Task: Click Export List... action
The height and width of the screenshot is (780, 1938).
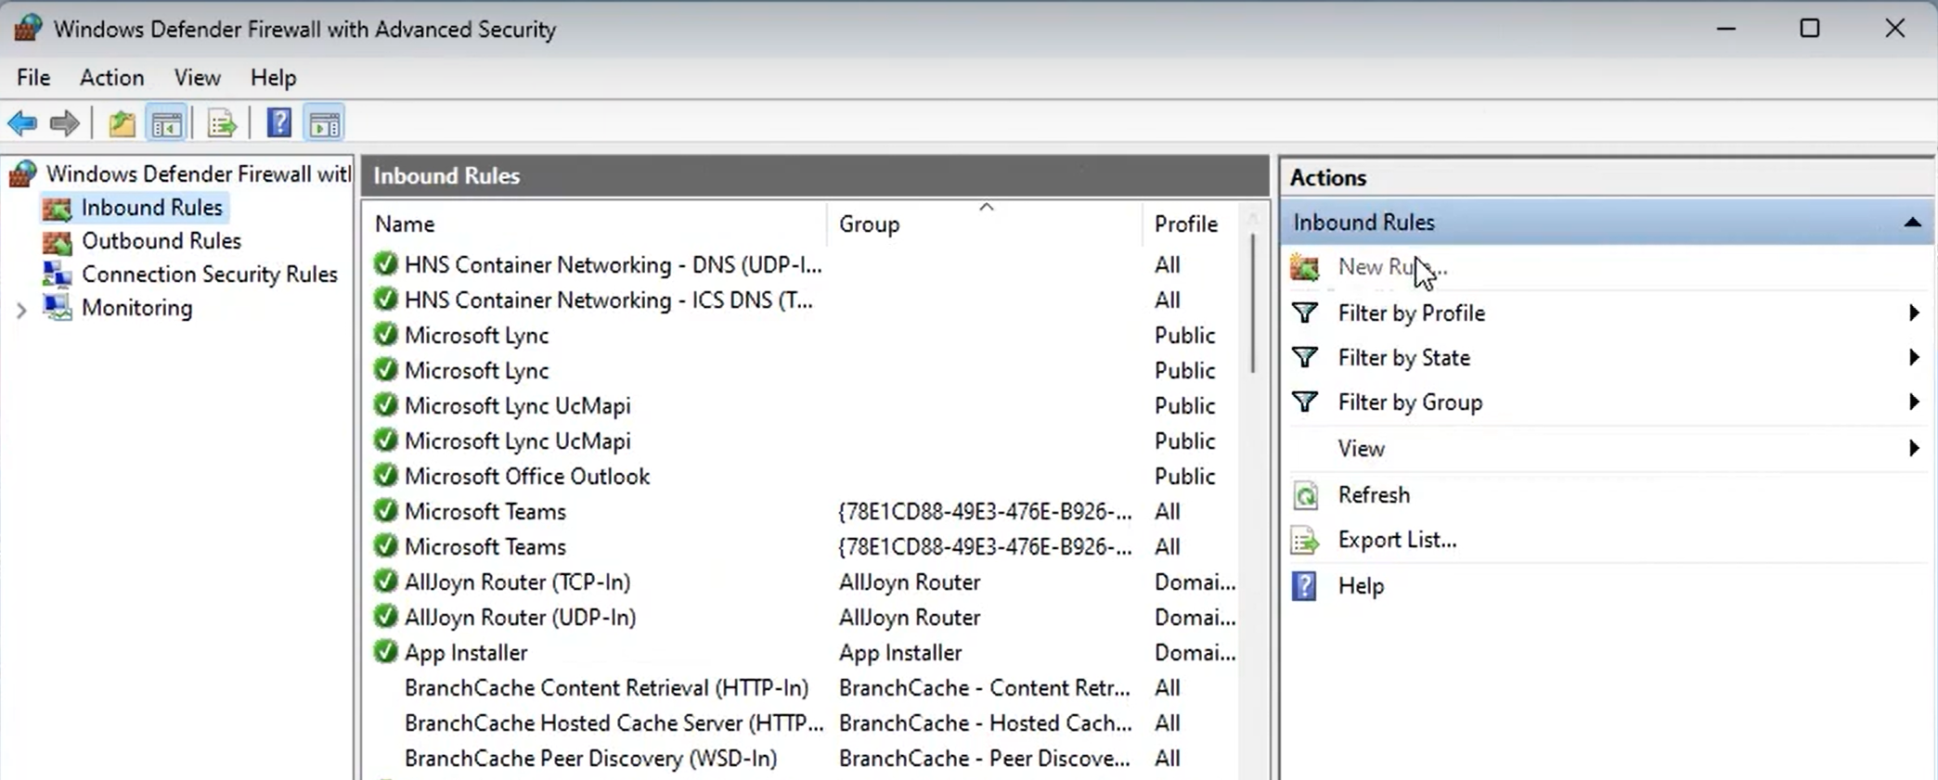Action: pyautogui.click(x=1397, y=540)
